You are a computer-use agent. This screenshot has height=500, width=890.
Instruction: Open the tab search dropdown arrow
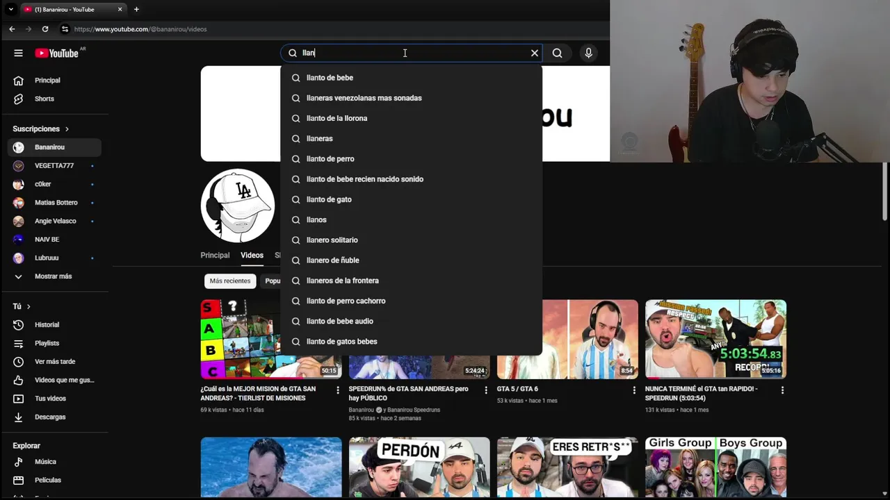[x=10, y=10]
